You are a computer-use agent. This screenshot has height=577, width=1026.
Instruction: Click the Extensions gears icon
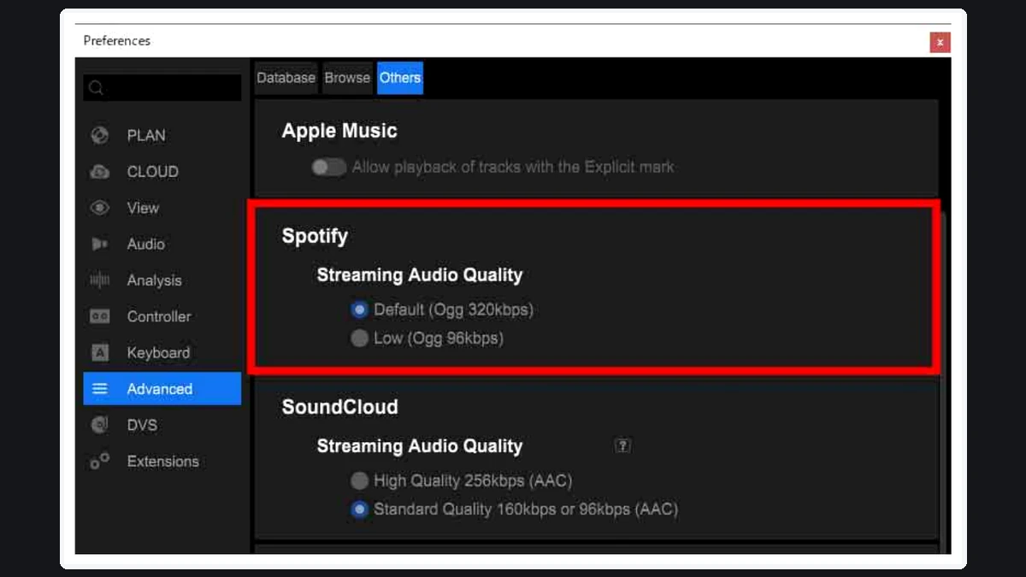[x=99, y=462]
